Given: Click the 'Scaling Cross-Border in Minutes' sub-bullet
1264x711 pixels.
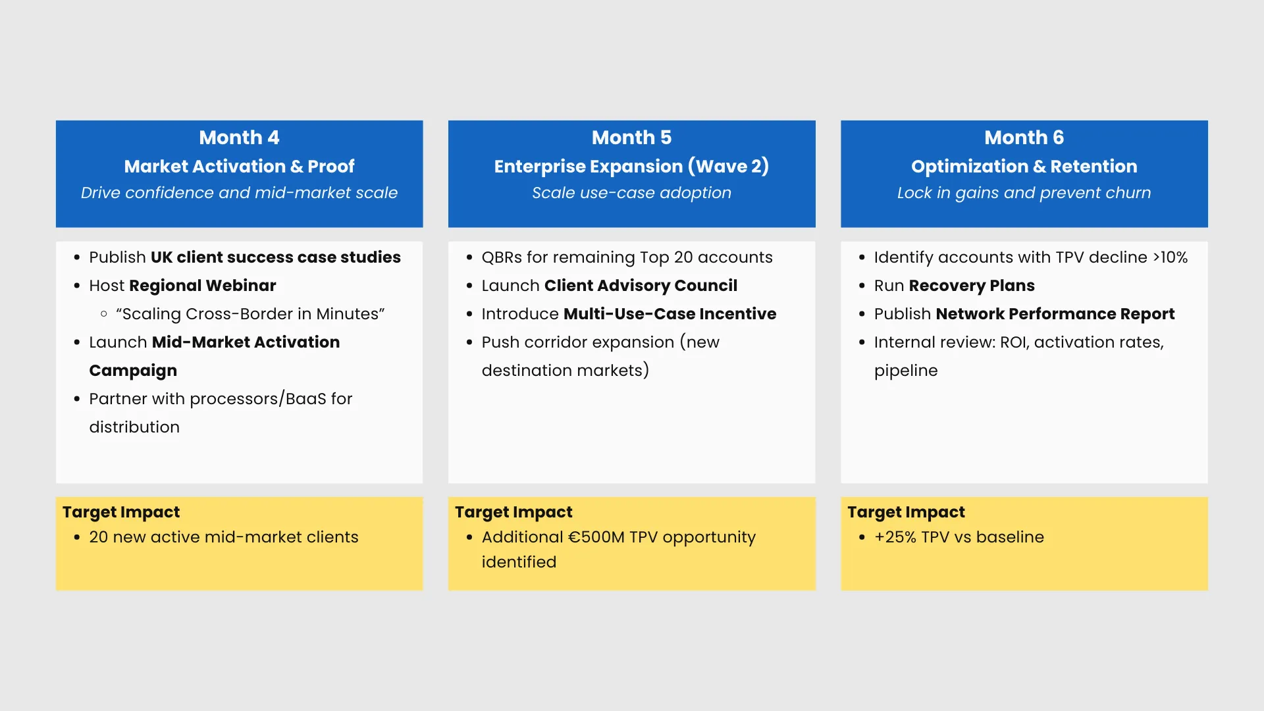Looking at the screenshot, I should click(x=250, y=314).
